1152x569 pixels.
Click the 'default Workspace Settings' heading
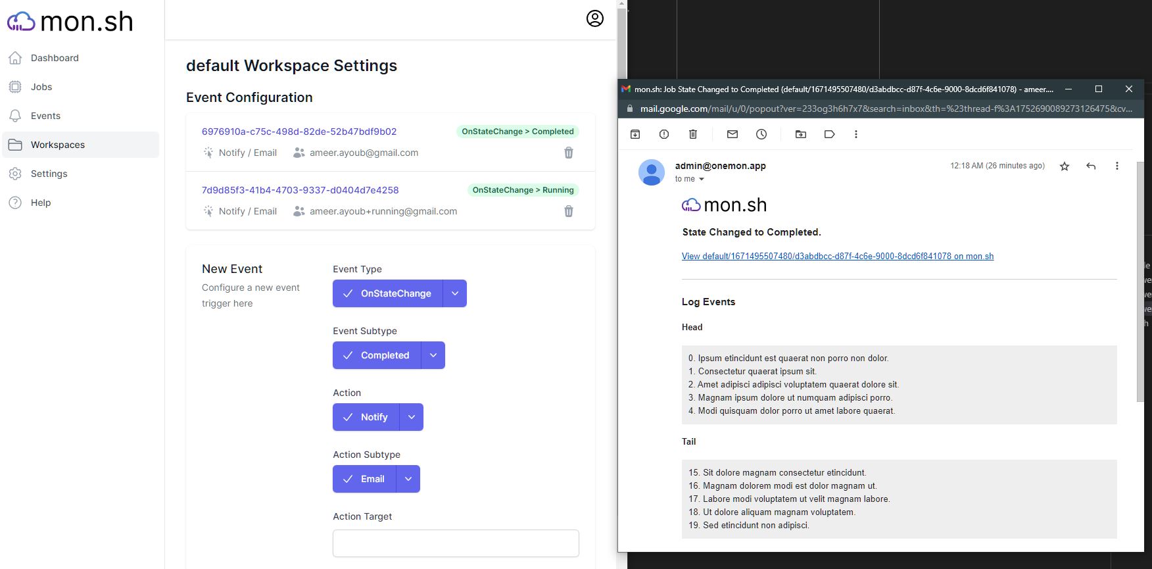(x=291, y=66)
